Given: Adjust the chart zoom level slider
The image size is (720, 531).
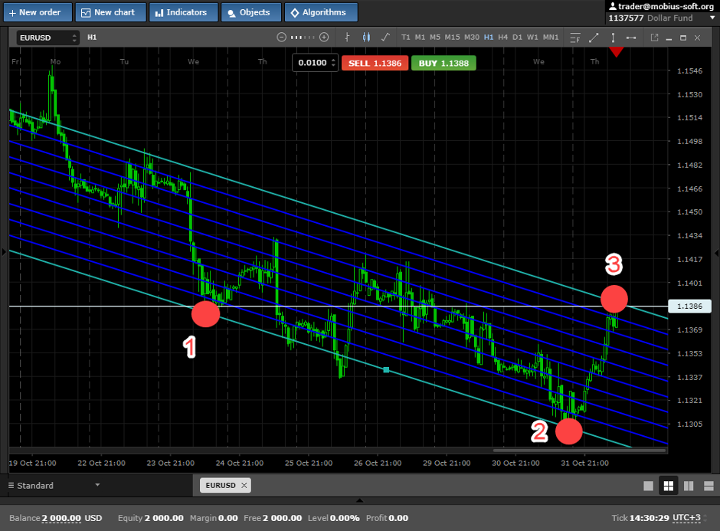Looking at the screenshot, I should [303, 38].
